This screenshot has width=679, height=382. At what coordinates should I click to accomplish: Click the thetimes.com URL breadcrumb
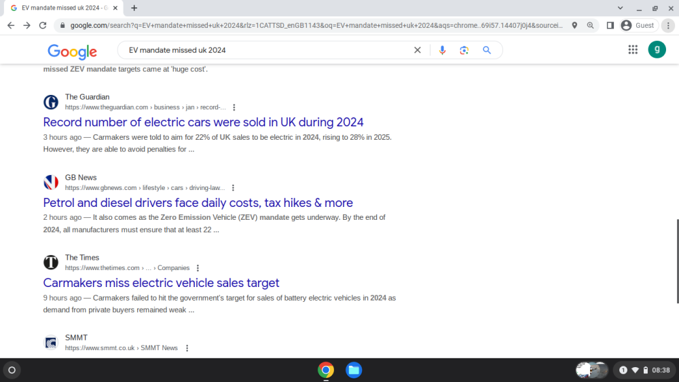coord(128,268)
